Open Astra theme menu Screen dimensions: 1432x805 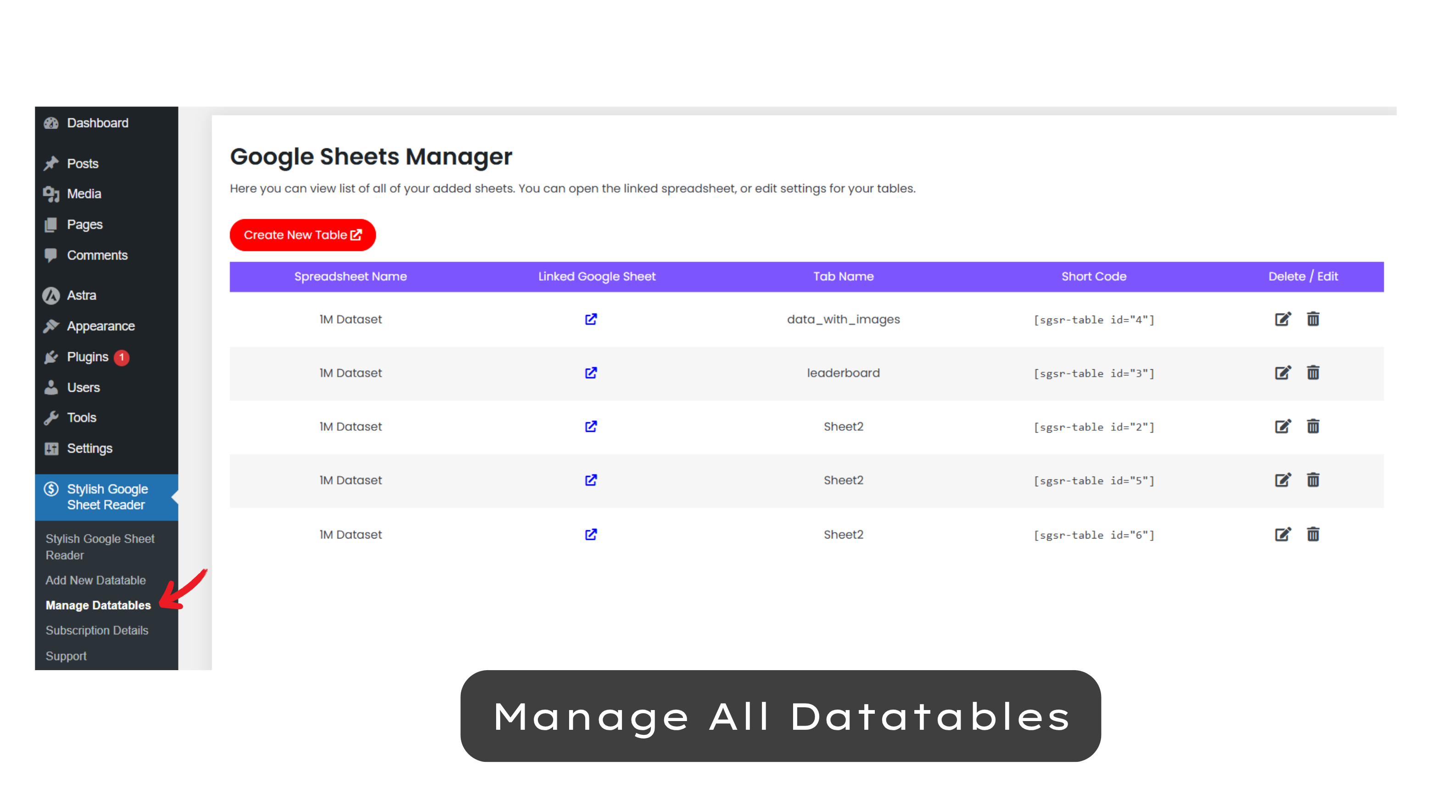click(81, 295)
